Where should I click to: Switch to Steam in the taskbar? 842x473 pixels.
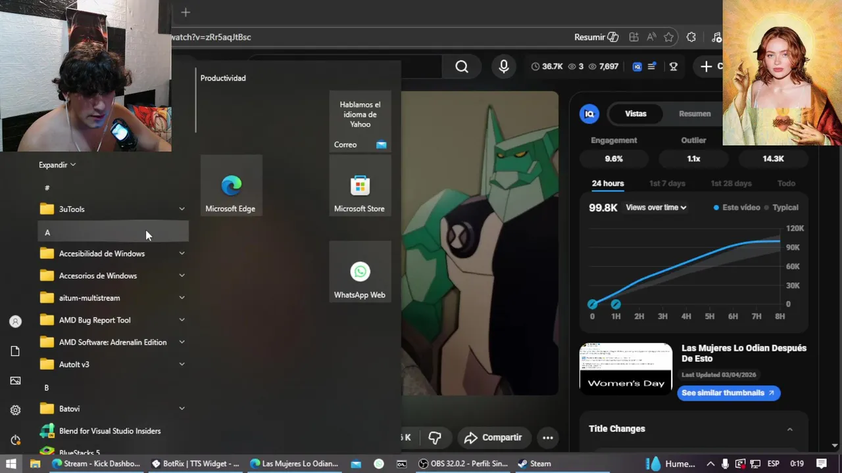click(535, 464)
